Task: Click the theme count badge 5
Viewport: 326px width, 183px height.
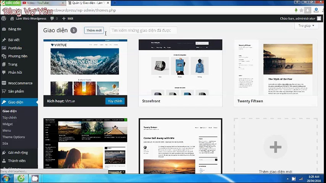Action: [74, 30]
